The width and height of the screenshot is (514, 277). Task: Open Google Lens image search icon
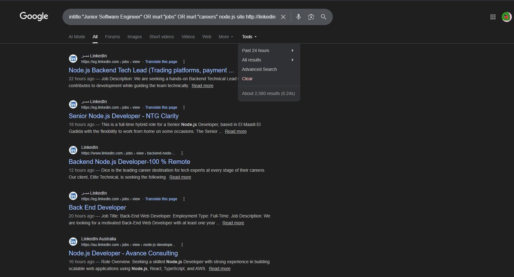point(311,17)
